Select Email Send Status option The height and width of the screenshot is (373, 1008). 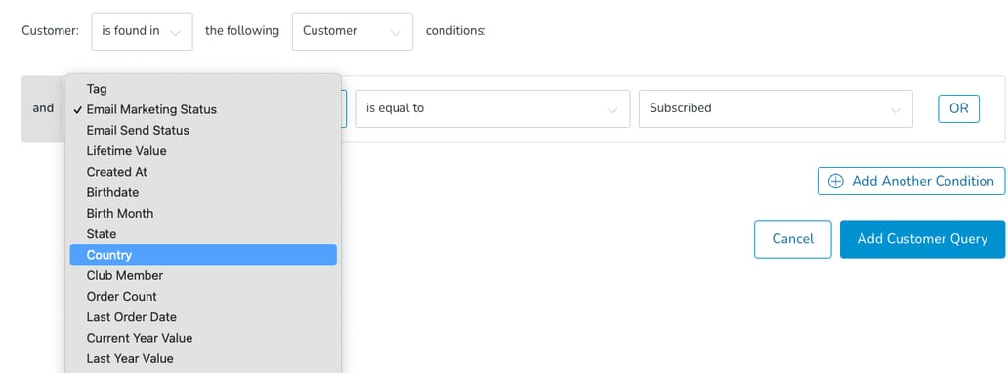[x=203, y=130]
